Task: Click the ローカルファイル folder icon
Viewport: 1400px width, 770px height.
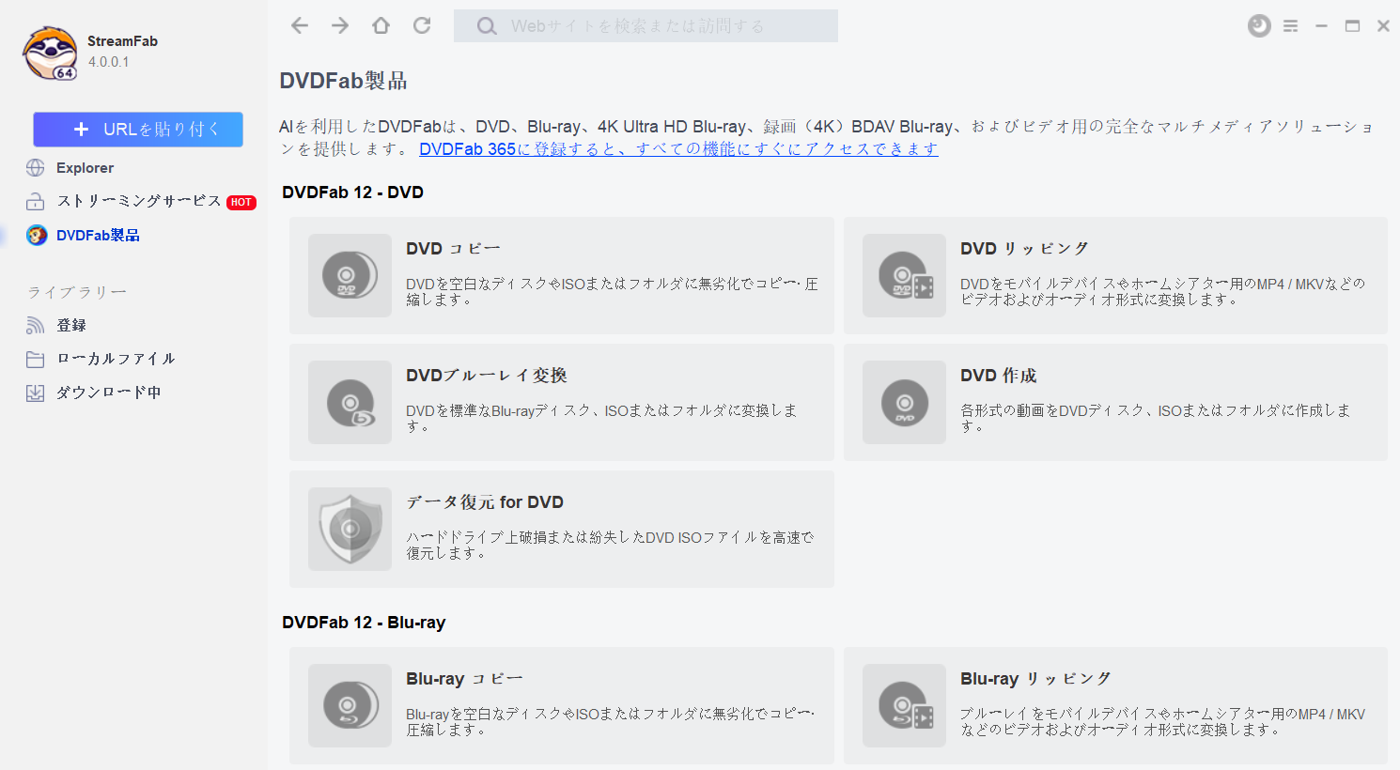Action: 36,359
